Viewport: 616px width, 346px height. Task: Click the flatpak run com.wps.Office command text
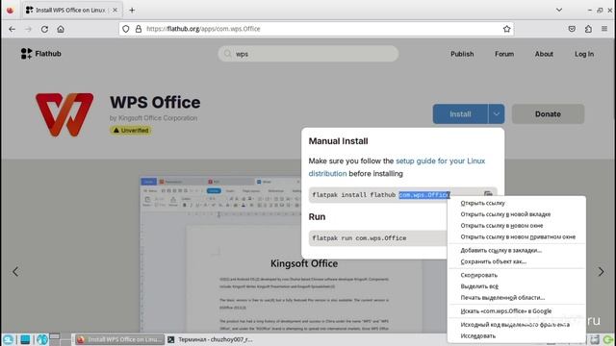[359, 238]
